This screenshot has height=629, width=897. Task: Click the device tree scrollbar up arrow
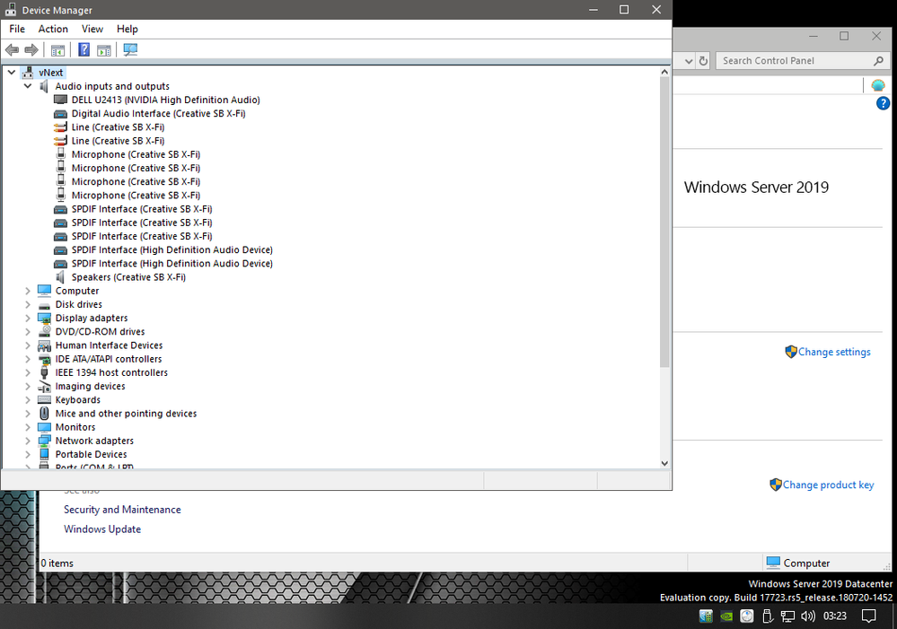click(664, 72)
